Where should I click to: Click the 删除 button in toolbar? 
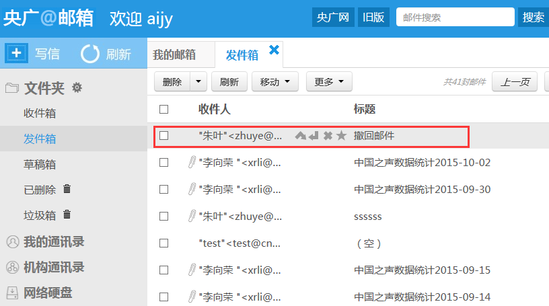pos(172,81)
